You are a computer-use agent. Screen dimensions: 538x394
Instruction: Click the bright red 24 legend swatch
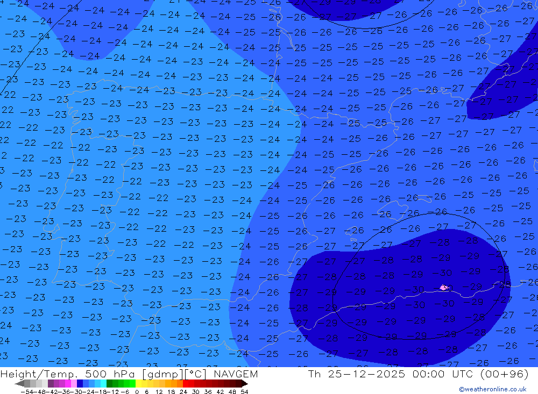[x=186, y=383]
